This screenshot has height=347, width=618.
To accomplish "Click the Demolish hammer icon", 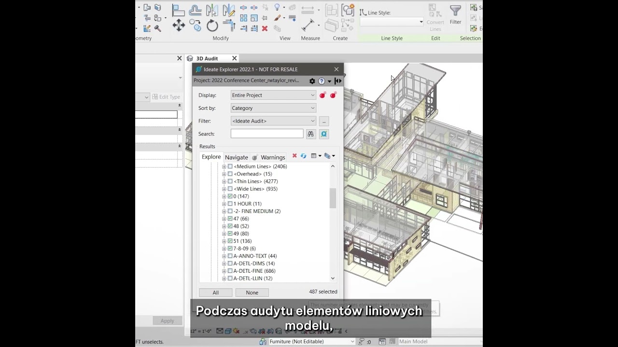I will pos(157,28).
